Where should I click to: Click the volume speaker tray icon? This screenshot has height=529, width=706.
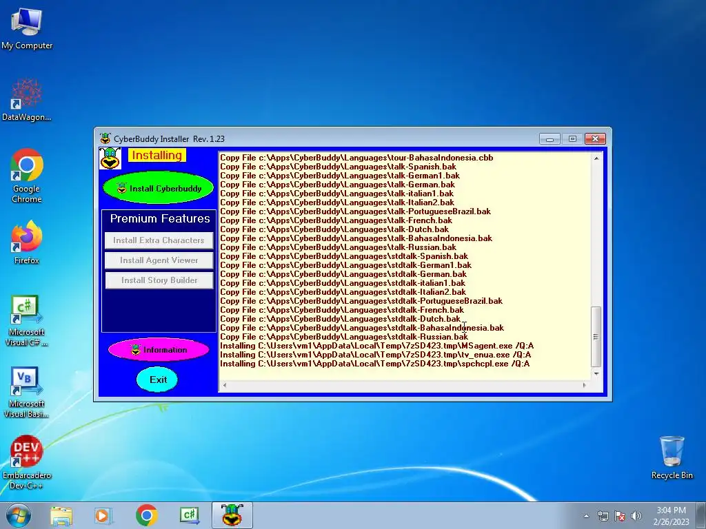(x=636, y=516)
